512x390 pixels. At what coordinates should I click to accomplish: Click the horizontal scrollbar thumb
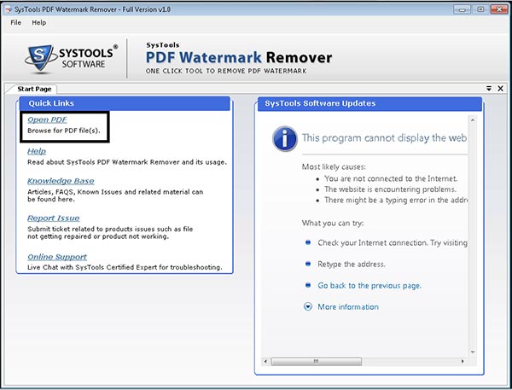coord(316,361)
